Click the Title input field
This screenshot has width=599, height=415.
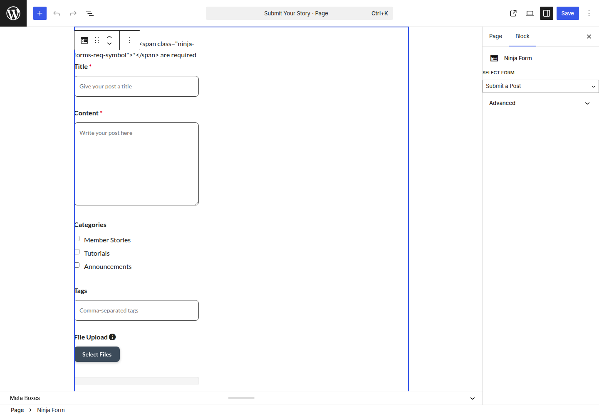(x=136, y=86)
